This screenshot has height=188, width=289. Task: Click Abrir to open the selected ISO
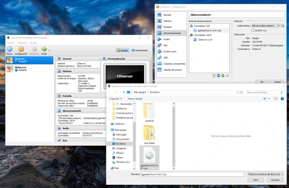(x=256, y=180)
